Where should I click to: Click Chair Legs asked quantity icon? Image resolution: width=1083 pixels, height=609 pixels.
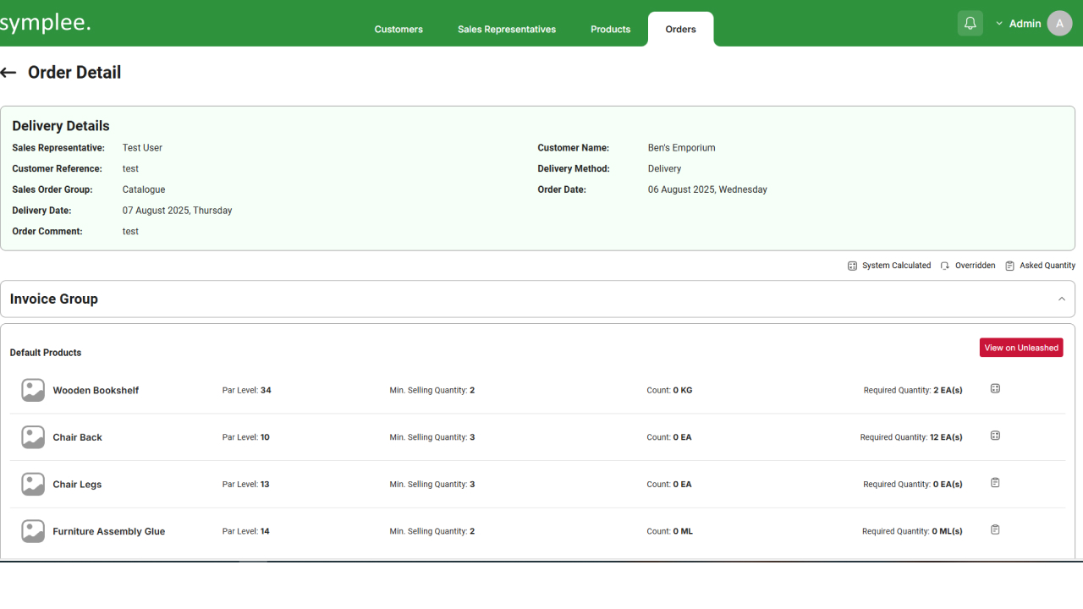point(995,483)
